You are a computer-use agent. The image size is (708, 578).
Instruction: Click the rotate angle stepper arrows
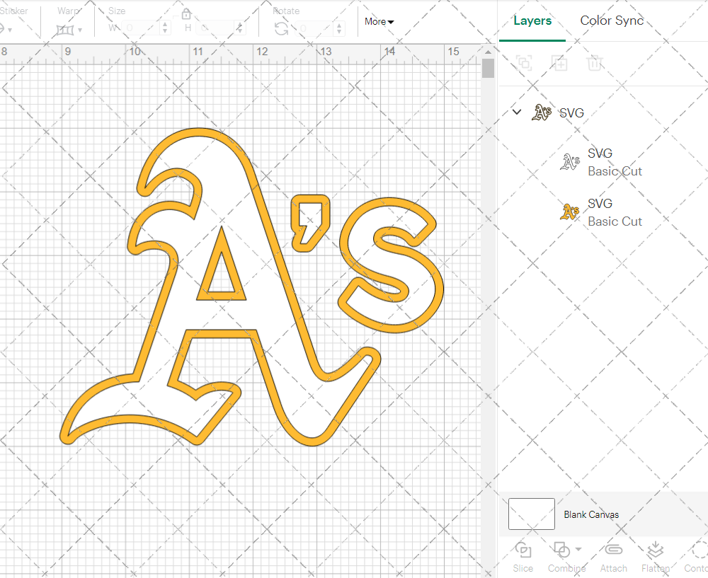339,28
